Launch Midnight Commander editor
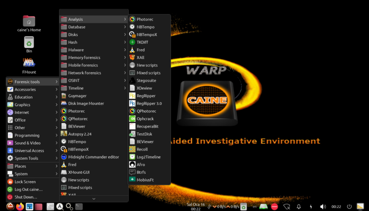 pos(94,157)
